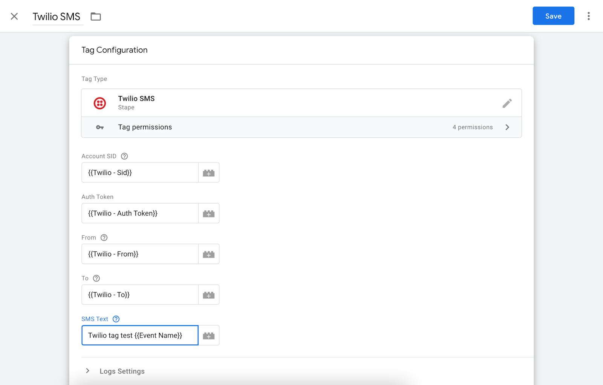Click the folder icon next to tag name
Screen dimensions: 603x385
point(96,17)
